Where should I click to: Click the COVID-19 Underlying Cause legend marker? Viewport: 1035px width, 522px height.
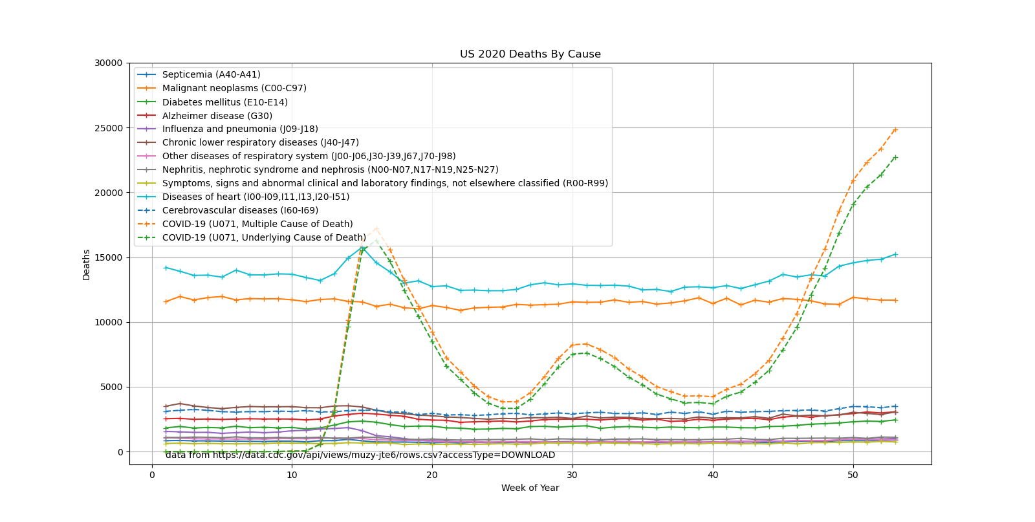(147, 238)
